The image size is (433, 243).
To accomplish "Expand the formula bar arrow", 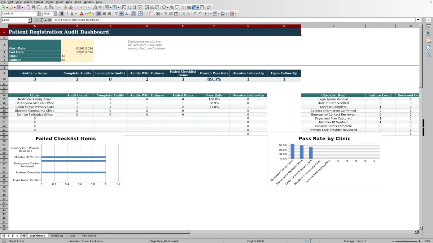I will click(x=418, y=20).
